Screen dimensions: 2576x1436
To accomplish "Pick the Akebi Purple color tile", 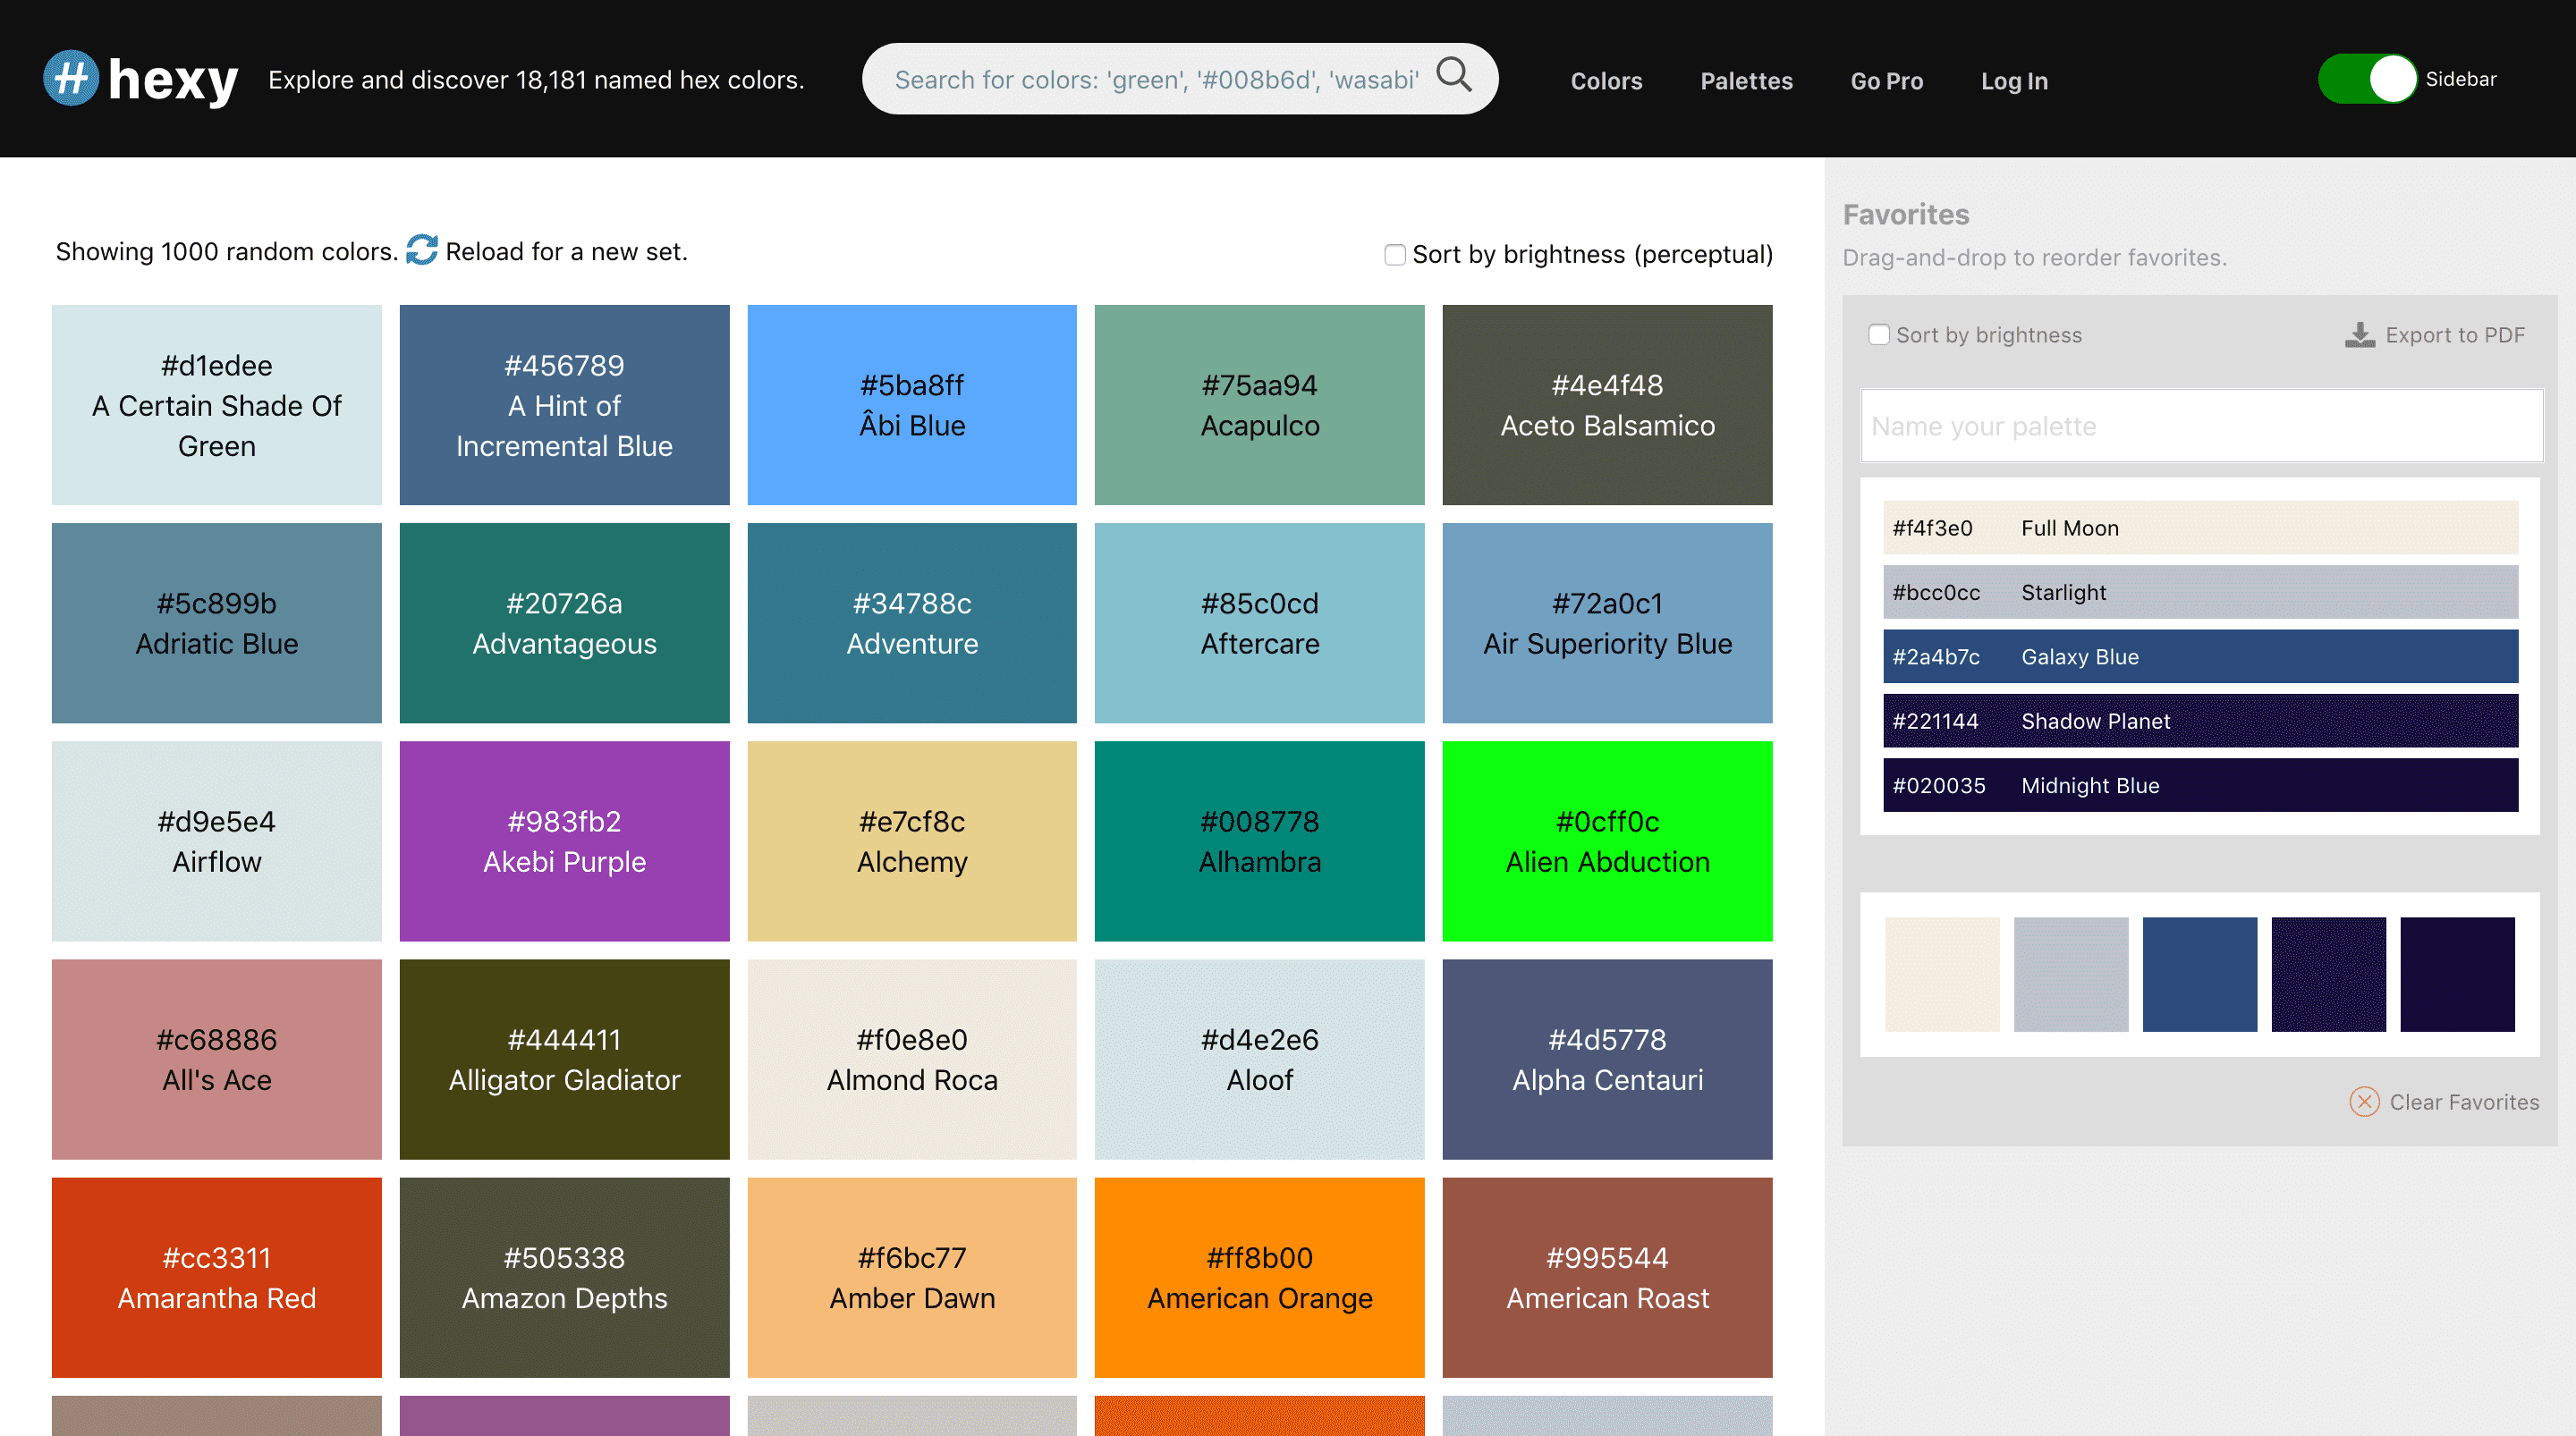I will (564, 841).
